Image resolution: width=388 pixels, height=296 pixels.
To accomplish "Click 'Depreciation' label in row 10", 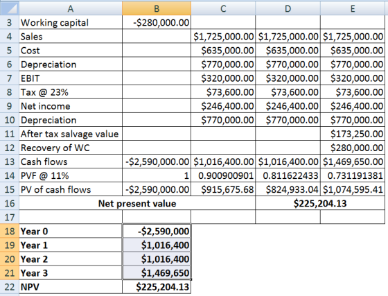I will (x=71, y=120).
